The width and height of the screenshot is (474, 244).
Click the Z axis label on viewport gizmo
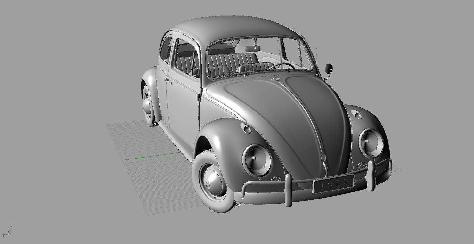point(11,225)
